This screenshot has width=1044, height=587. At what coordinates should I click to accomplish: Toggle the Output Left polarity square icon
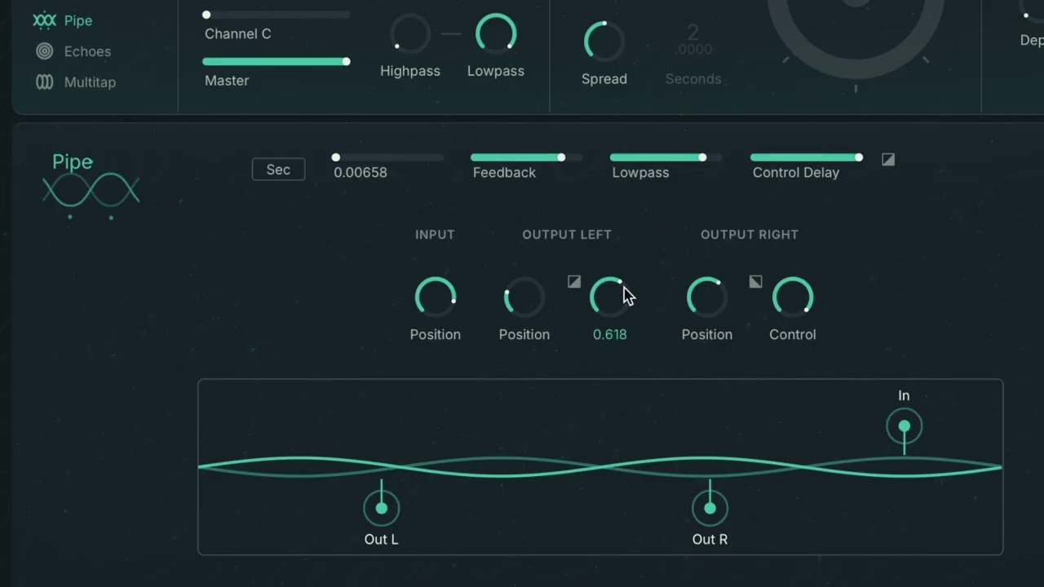click(574, 281)
